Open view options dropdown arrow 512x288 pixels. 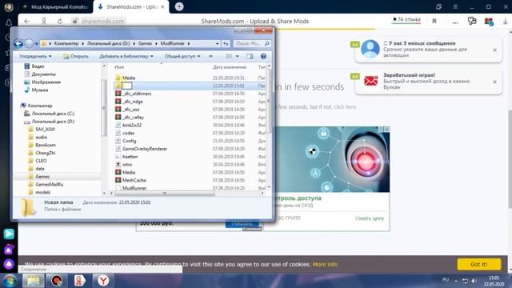[238, 56]
